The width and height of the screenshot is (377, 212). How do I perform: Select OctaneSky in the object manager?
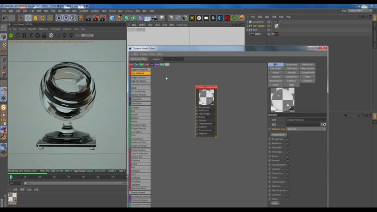(258, 22)
